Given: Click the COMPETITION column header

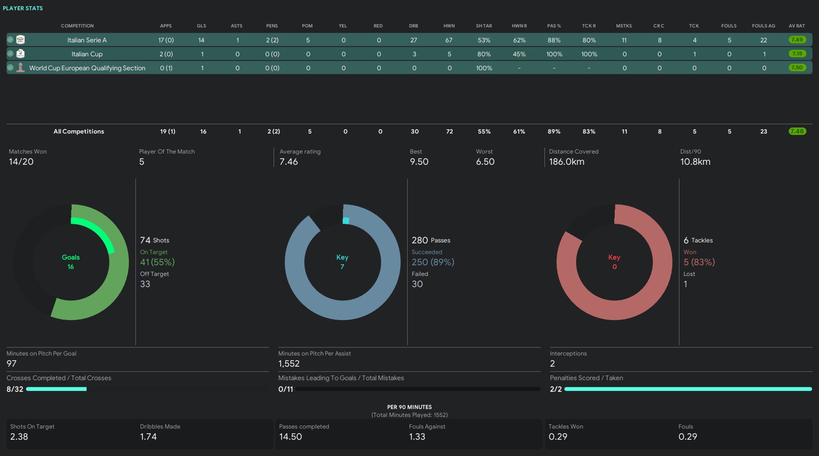Looking at the screenshot, I should (77, 26).
